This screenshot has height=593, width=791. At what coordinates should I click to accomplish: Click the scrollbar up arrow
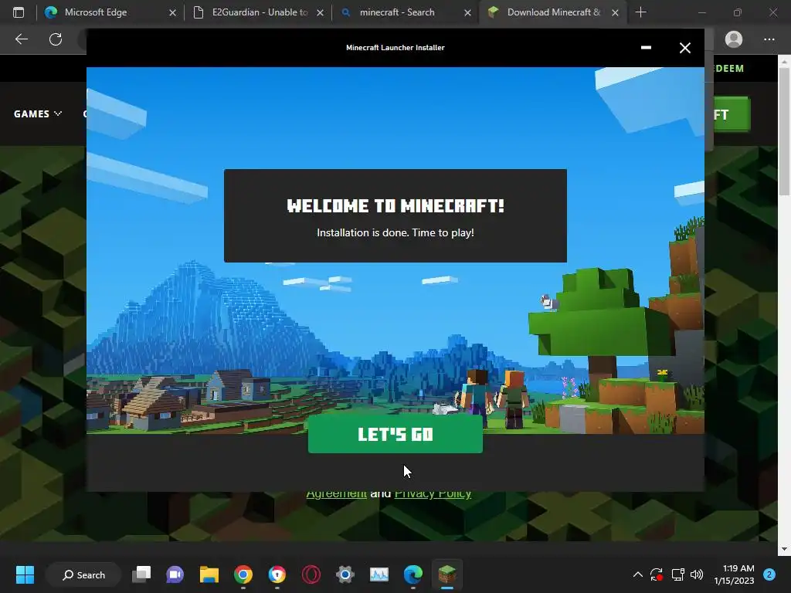point(784,62)
